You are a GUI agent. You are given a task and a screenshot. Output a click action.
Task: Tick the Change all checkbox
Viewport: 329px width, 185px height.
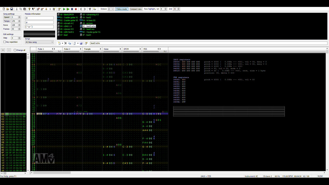pyautogui.click(x=15, y=50)
